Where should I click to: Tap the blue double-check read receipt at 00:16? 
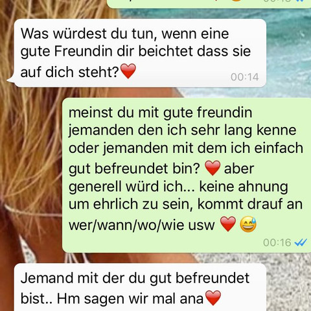pos(301,243)
